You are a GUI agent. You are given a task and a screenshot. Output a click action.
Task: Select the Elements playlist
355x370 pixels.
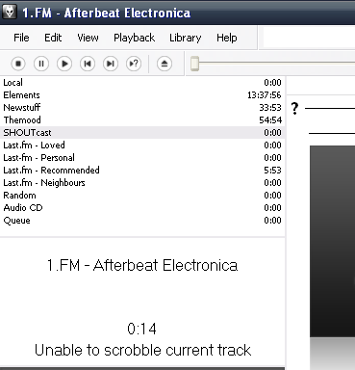[x=142, y=95]
